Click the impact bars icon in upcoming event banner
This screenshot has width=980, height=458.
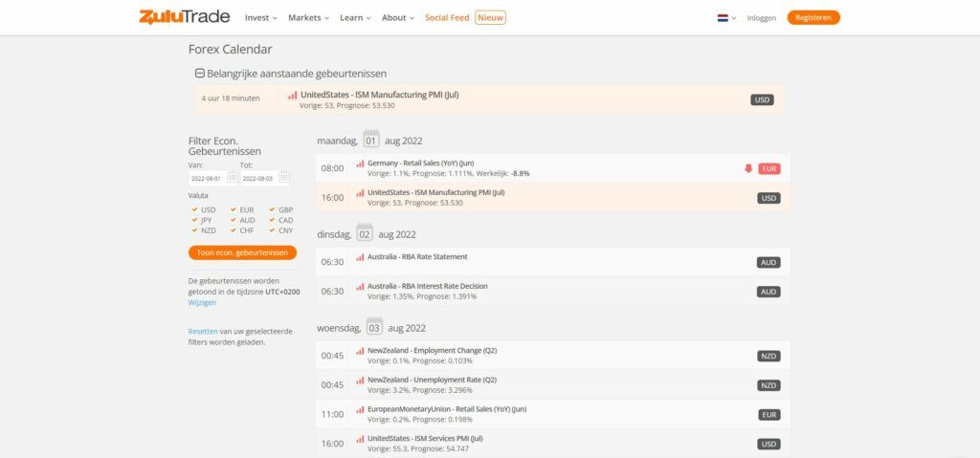[293, 96]
